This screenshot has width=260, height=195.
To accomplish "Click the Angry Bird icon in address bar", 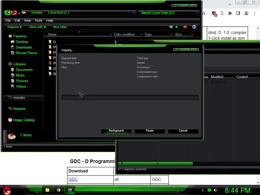I will click(x=24, y=12).
